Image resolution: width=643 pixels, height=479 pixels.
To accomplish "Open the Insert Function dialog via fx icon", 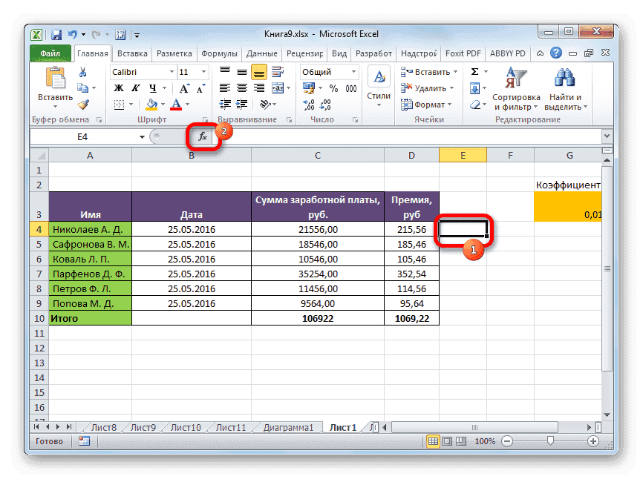I will (x=203, y=136).
